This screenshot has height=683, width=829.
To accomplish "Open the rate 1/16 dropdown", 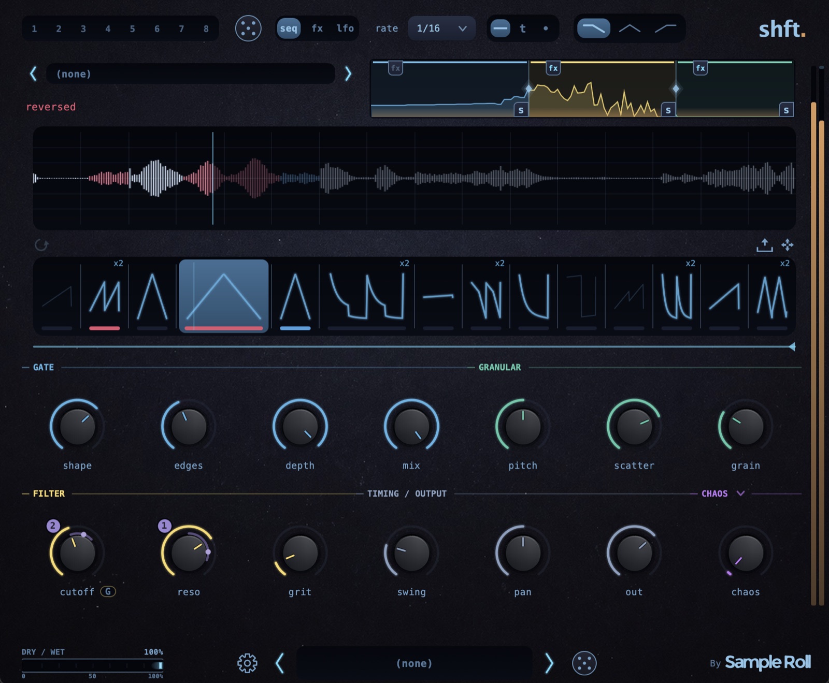I will pyautogui.click(x=441, y=28).
